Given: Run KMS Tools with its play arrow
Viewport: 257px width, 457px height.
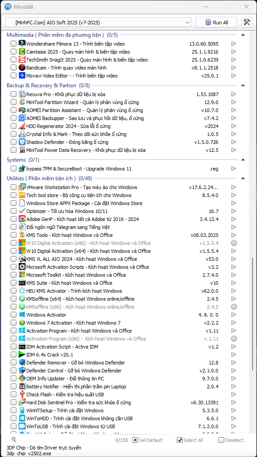Looking at the screenshot, I should click(234, 235).
